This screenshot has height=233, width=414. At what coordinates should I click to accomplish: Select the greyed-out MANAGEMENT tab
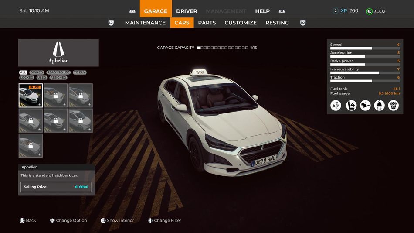tap(226, 11)
